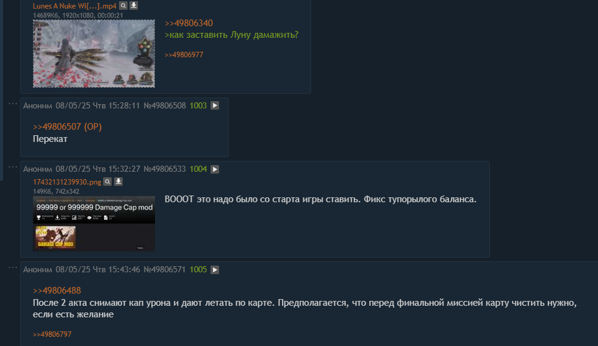
Task: Click arrow icon beside post 1005
Action: pyautogui.click(x=215, y=269)
